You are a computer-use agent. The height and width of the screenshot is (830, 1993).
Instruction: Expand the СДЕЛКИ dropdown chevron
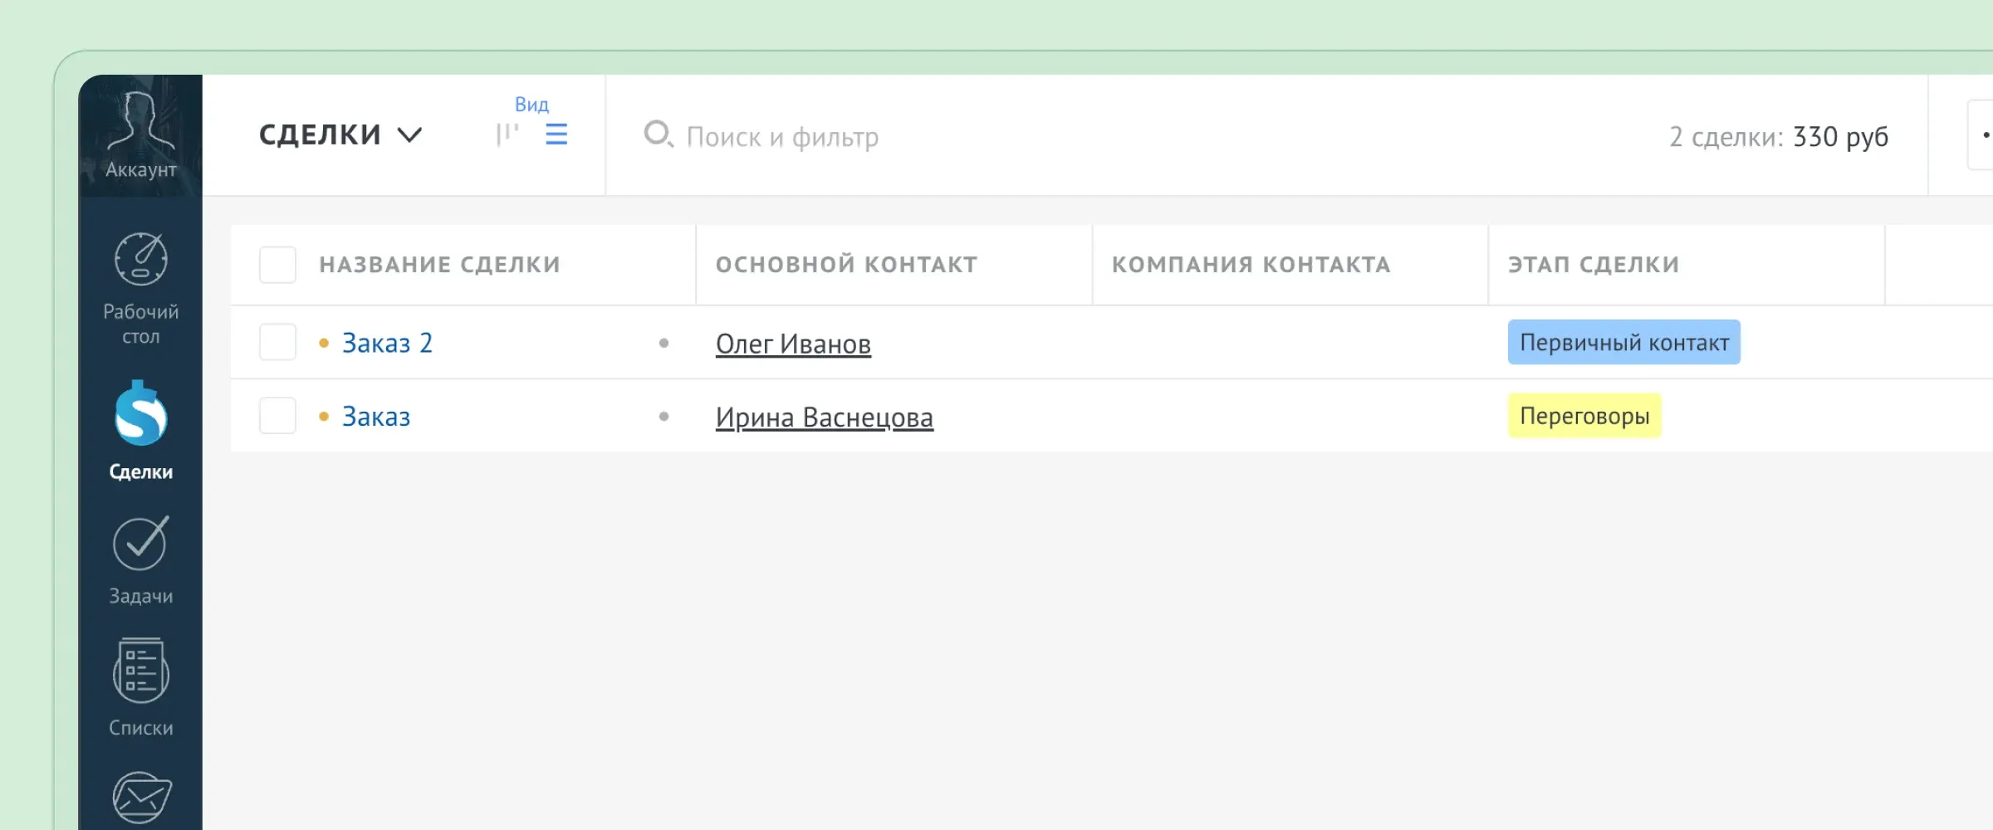[x=410, y=134]
